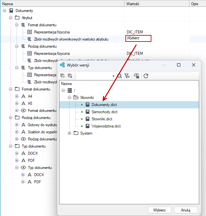Collapse the Słowniki folder in dialog
206x216 pixels.
(70, 98)
